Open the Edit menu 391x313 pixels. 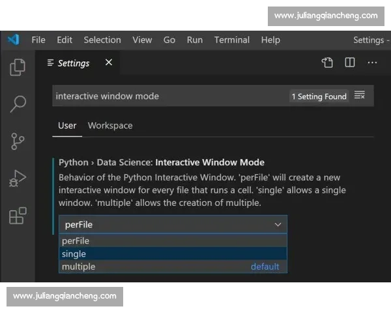pos(65,40)
